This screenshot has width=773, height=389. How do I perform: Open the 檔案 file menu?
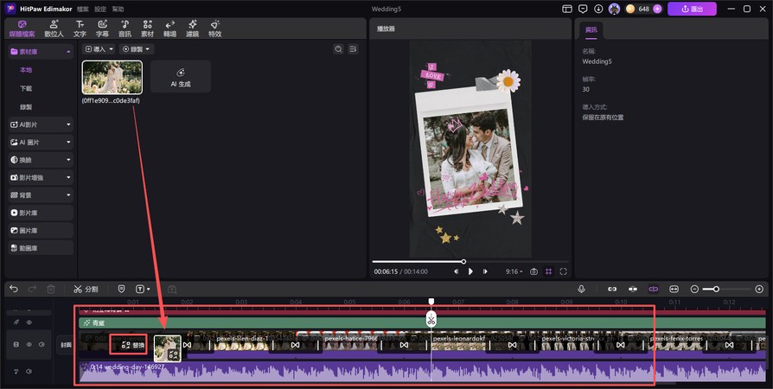coord(82,9)
